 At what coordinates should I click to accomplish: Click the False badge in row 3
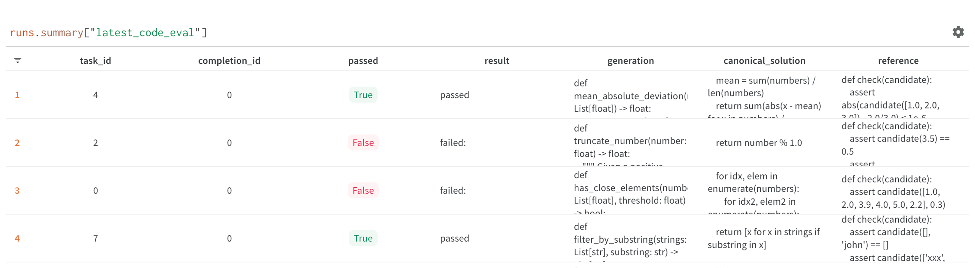[363, 190]
